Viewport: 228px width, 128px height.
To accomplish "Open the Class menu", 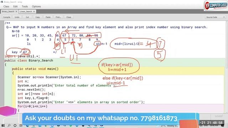I will 6,6.
